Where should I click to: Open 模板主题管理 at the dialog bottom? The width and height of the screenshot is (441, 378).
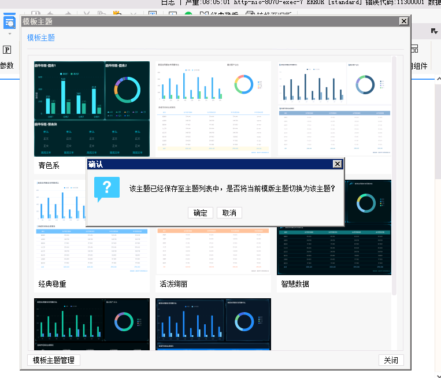[x=54, y=360]
